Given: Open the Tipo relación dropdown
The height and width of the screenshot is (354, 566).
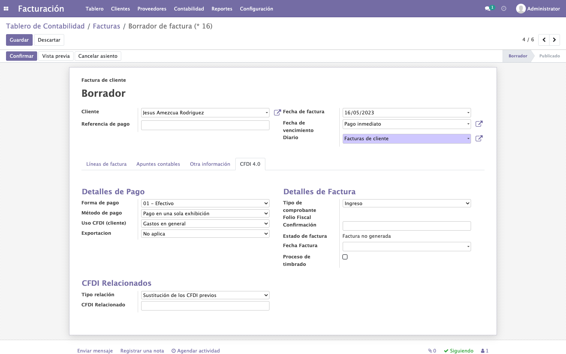Looking at the screenshot, I should click(205, 295).
